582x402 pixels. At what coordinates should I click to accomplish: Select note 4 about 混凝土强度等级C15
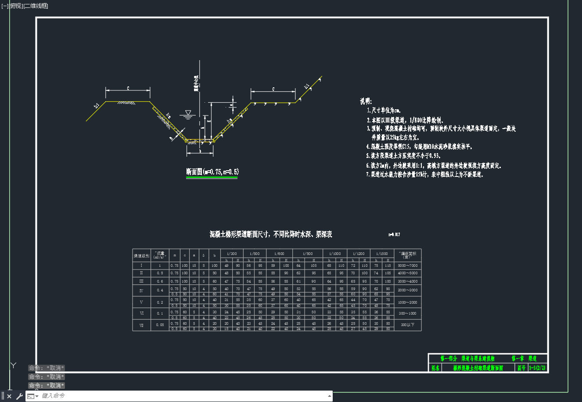pos(420,147)
